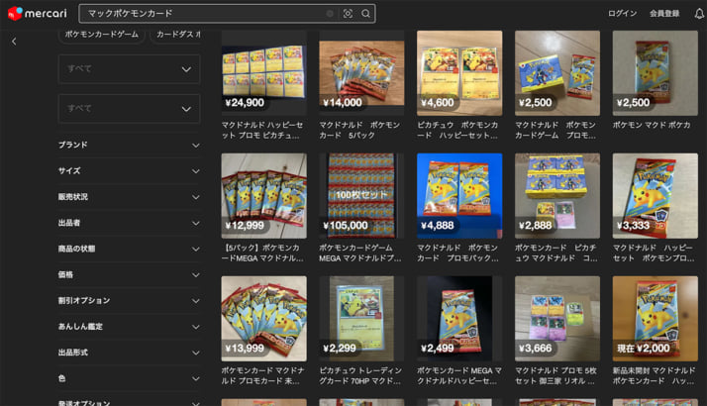Viewport: 707px width, 406px height.
Task: Open the ¥24,900 listing thumbnail
Action: [x=263, y=71]
